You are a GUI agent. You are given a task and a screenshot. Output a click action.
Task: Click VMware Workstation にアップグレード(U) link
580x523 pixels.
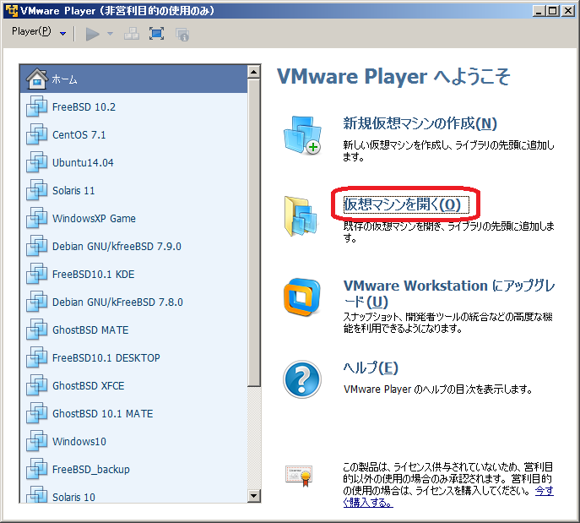(449, 293)
